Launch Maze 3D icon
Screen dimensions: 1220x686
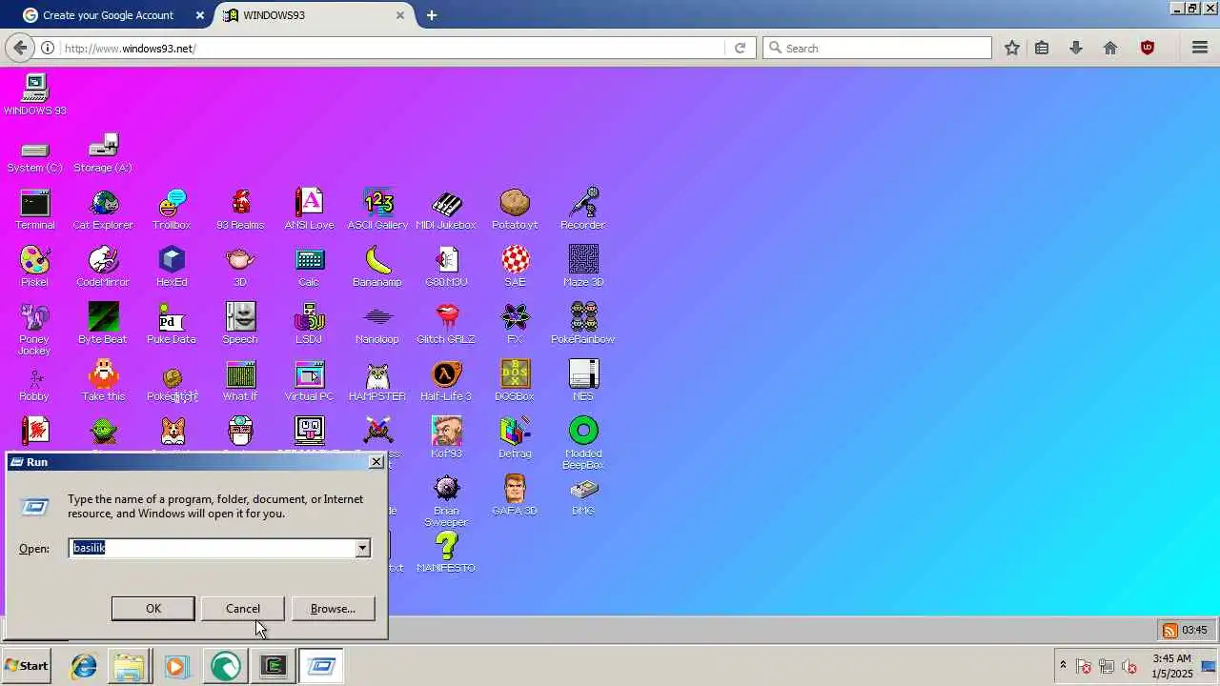(x=583, y=267)
